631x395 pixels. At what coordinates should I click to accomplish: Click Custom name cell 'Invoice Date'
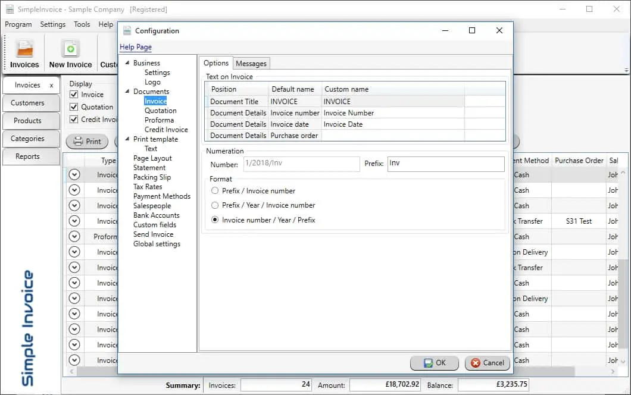tap(393, 124)
